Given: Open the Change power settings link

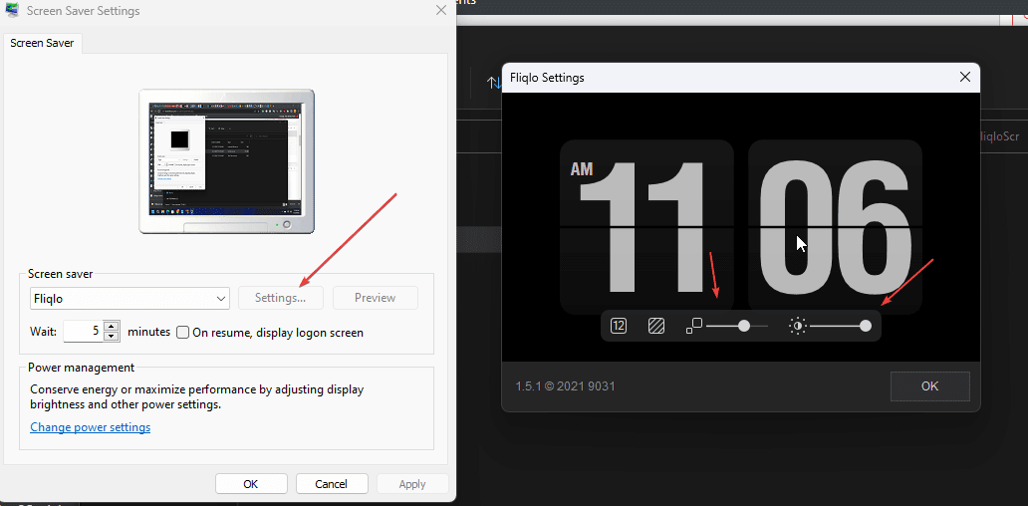Looking at the screenshot, I should pyautogui.click(x=91, y=427).
